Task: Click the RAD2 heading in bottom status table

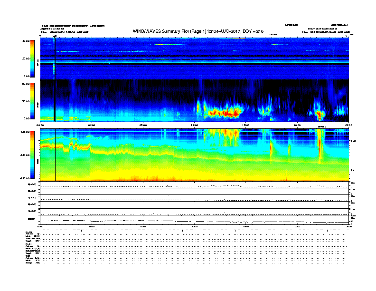Action: (x=28, y=233)
